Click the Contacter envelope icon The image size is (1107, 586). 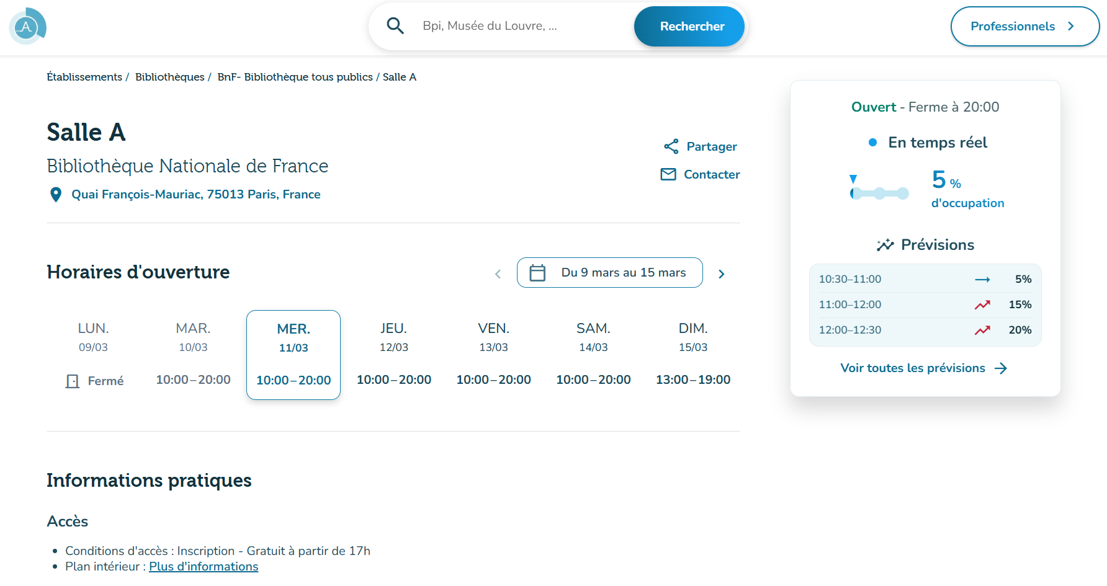click(668, 174)
